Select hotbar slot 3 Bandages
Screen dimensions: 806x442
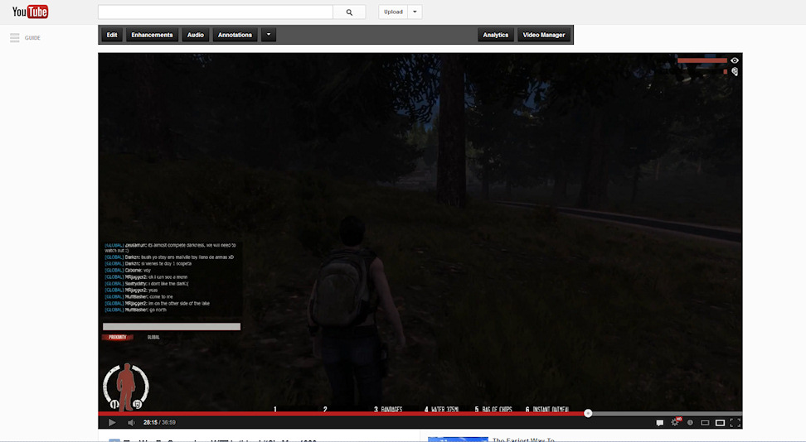[x=388, y=409]
